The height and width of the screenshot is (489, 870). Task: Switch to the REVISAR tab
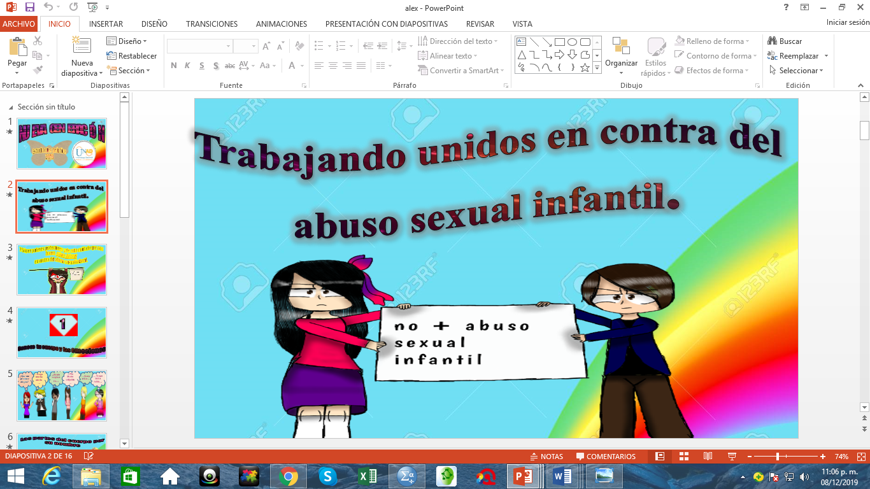[480, 24]
